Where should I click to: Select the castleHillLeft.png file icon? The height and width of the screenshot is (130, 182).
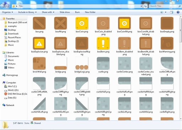click(x=39, y=104)
